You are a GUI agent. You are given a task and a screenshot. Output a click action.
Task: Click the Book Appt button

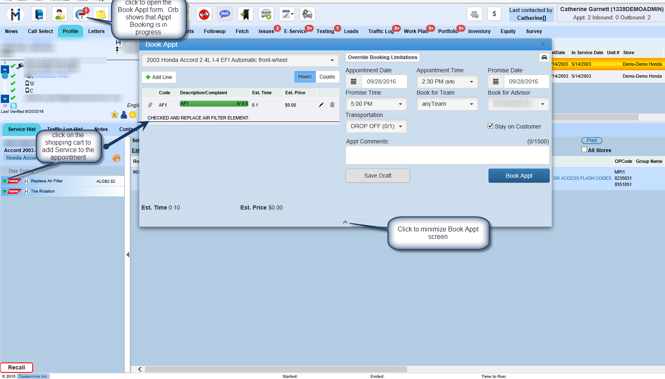click(x=519, y=176)
